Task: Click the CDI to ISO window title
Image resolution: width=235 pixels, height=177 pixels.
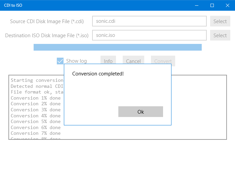Action: 13,5
